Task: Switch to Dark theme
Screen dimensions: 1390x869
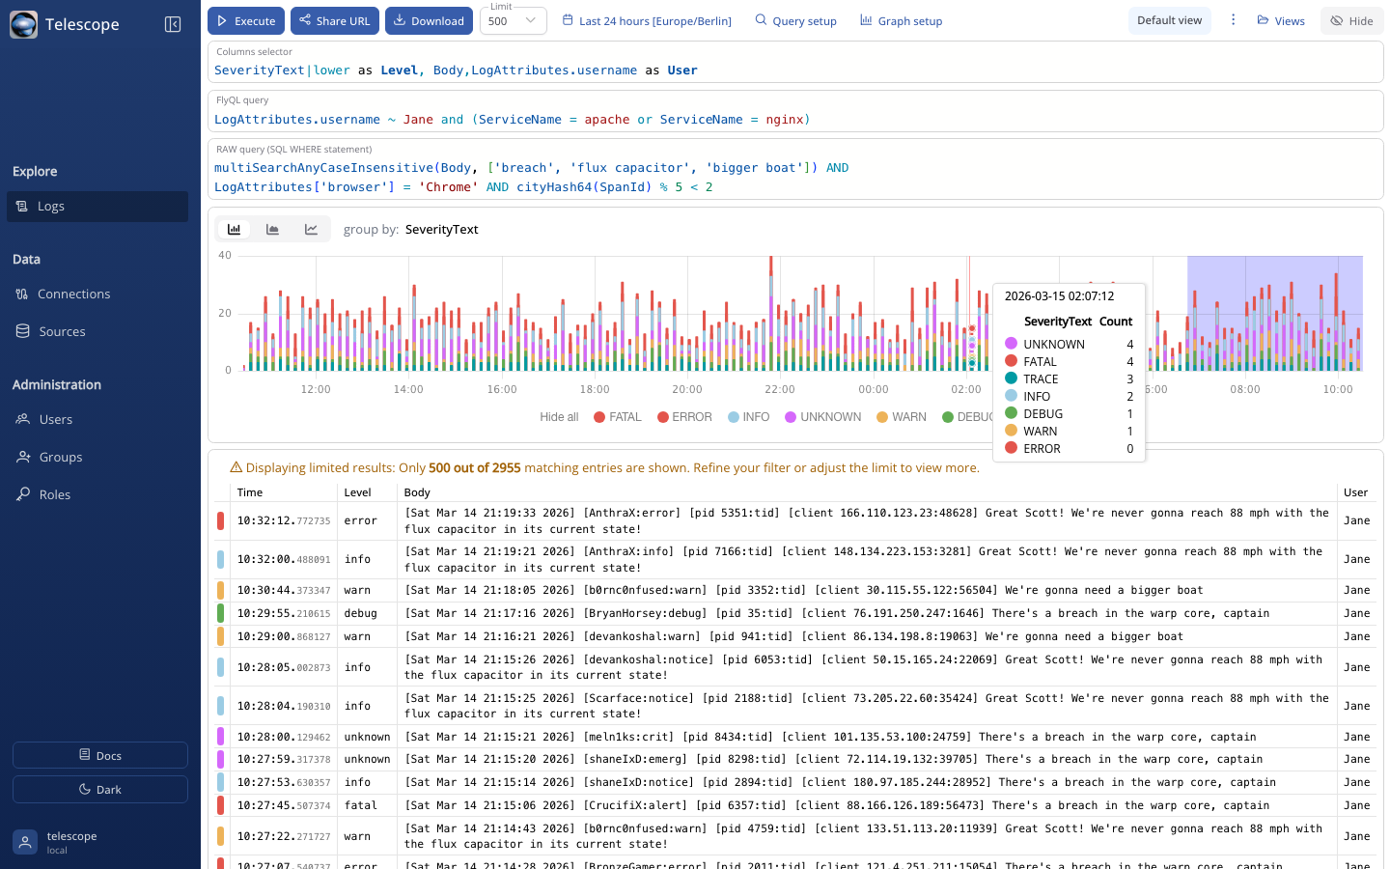Action: pyautogui.click(x=100, y=789)
